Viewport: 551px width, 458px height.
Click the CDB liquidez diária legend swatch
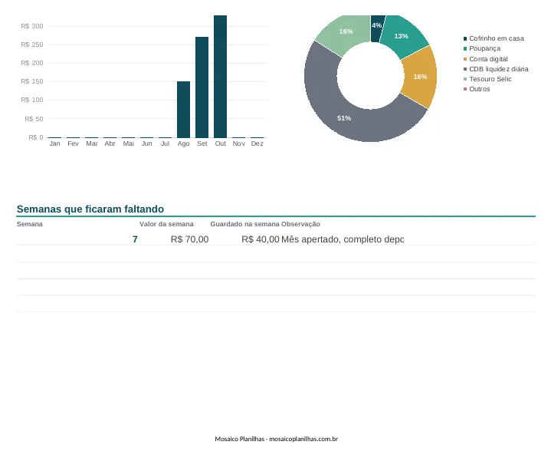coord(465,69)
